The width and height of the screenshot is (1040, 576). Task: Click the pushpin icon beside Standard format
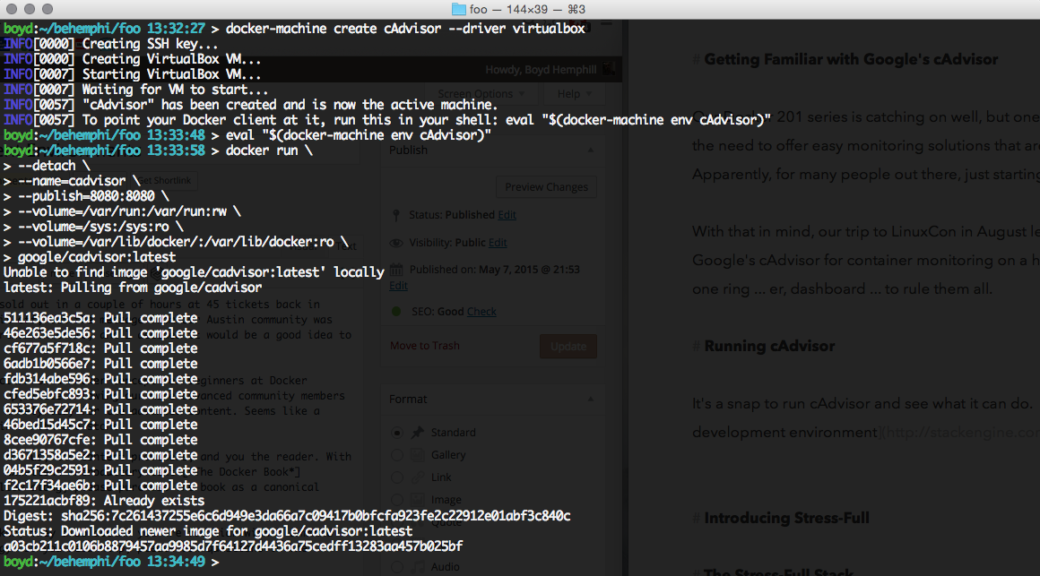(417, 433)
